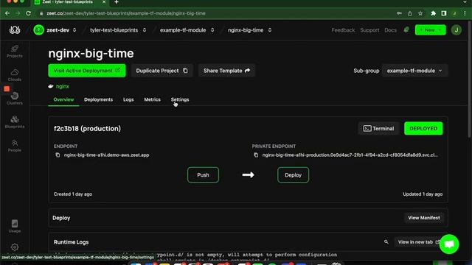Switch to the Logs tab

tap(128, 99)
